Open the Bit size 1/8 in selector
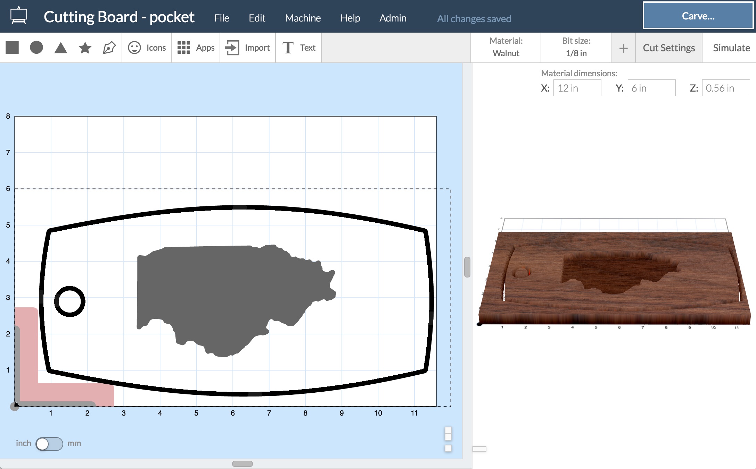 point(576,48)
